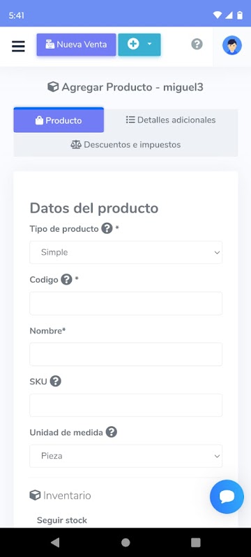
Task: Open the chat support bubble
Action: point(227,496)
